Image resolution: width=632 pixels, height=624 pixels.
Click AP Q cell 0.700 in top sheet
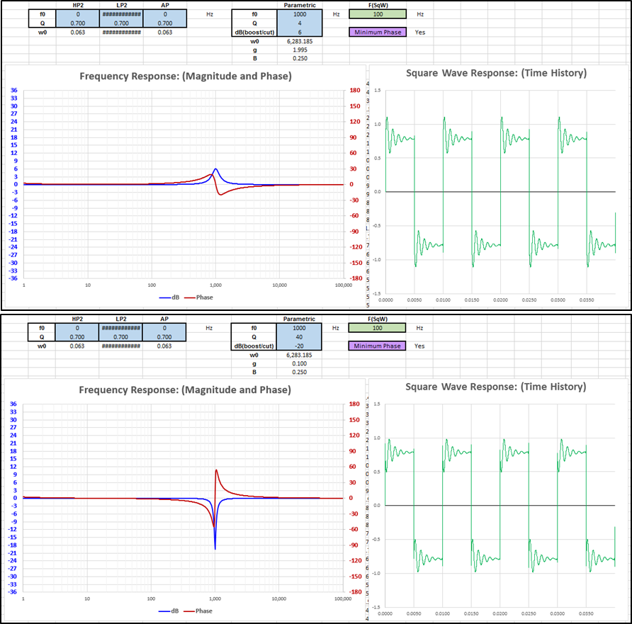(x=165, y=23)
